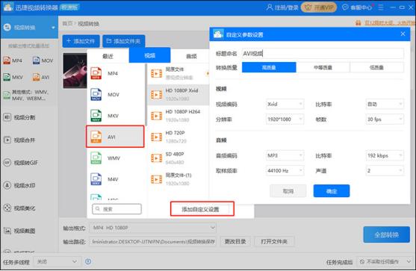Select 中等质量 conversion quality
This screenshot has width=416, height=271.
[323, 67]
